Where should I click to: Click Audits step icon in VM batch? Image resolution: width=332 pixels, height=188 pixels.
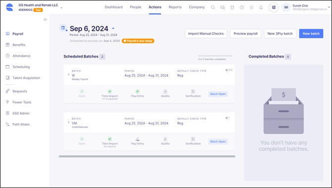(165, 139)
